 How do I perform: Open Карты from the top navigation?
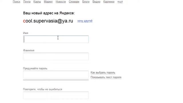37,2
